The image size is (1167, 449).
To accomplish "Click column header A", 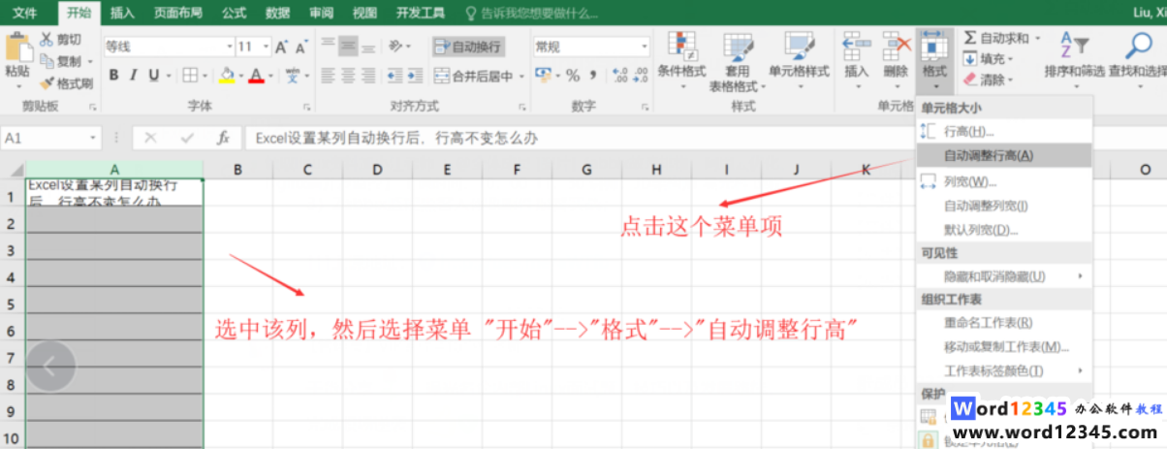I will pyautogui.click(x=114, y=169).
